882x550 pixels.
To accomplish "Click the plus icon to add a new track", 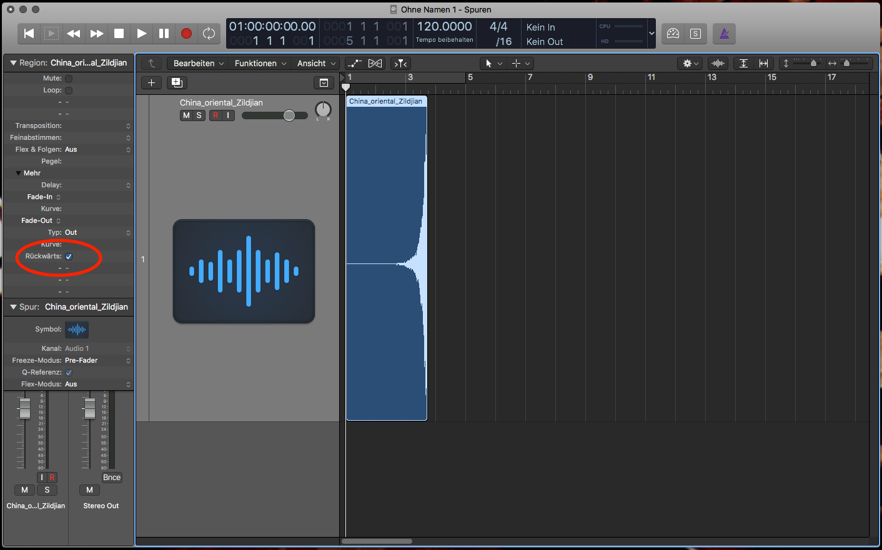I will 151,82.
